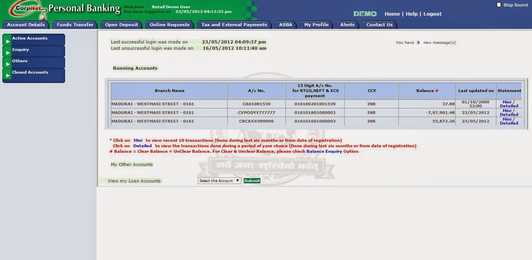The width and height of the screenshot is (532, 260).
Task: Click balance value 37.88
Action: click(x=448, y=104)
